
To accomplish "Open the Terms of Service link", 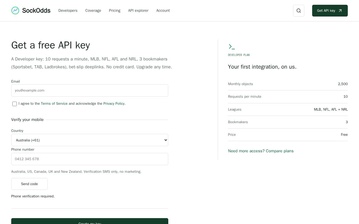I will click(x=54, y=104).
